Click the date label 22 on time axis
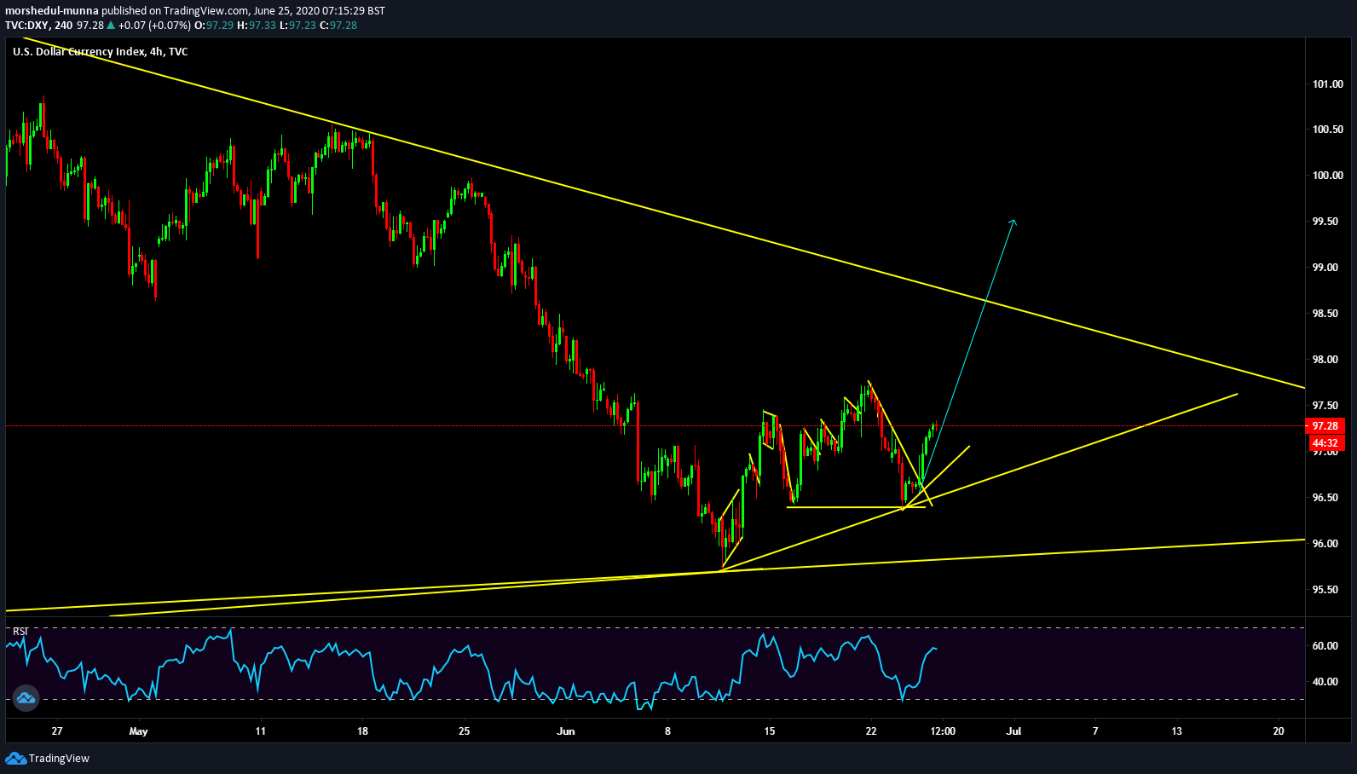Image resolution: width=1357 pixels, height=774 pixels. tap(871, 731)
